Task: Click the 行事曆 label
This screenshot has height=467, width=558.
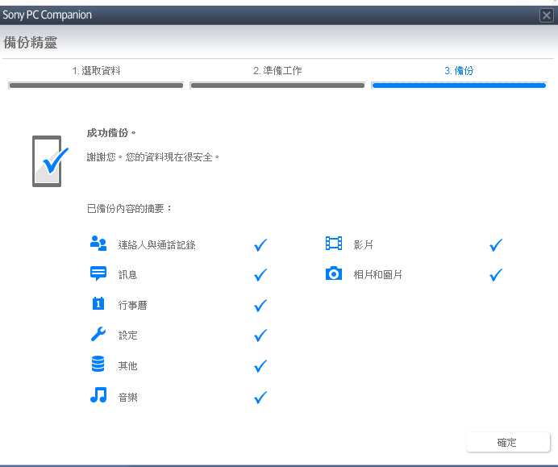Action: 133,306
